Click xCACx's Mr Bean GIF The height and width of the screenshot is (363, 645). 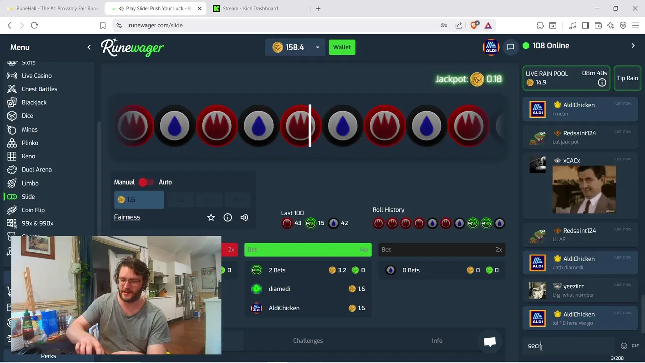pos(584,190)
